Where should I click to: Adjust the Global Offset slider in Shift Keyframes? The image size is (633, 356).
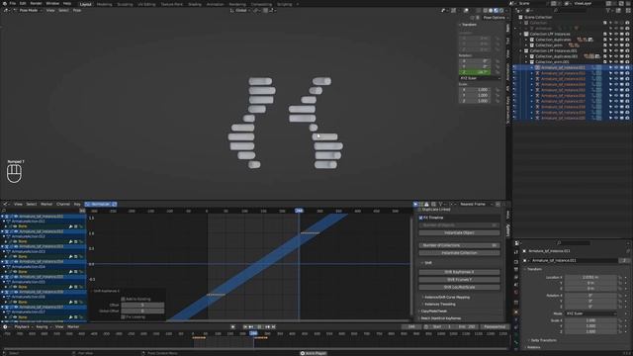point(142,311)
